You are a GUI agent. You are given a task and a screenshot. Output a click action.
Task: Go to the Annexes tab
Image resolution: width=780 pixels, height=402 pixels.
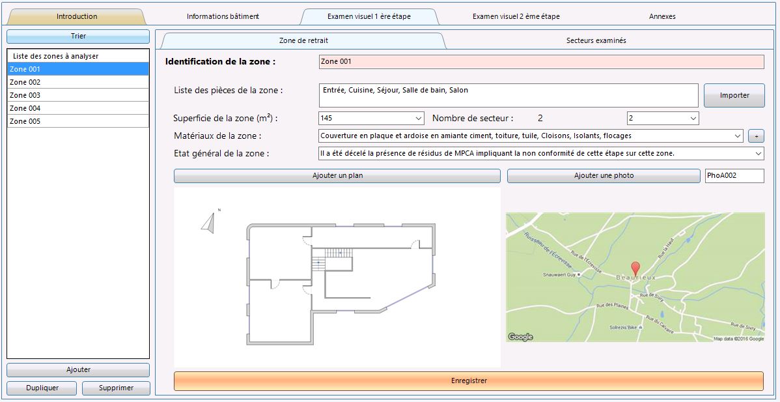(662, 16)
